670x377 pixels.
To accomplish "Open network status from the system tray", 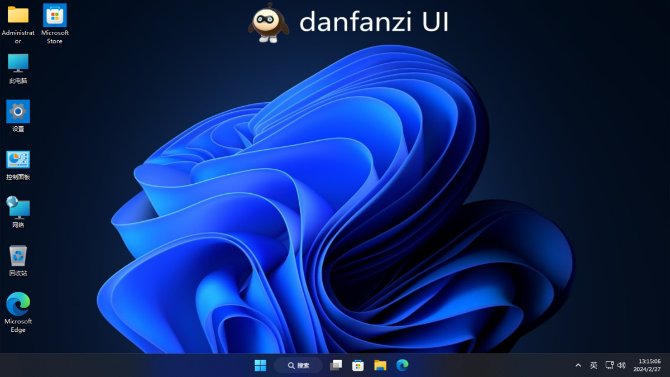I will [609, 365].
